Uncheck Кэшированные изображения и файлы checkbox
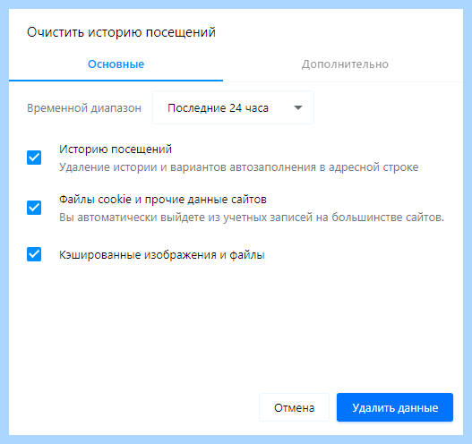 (x=34, y=254)
